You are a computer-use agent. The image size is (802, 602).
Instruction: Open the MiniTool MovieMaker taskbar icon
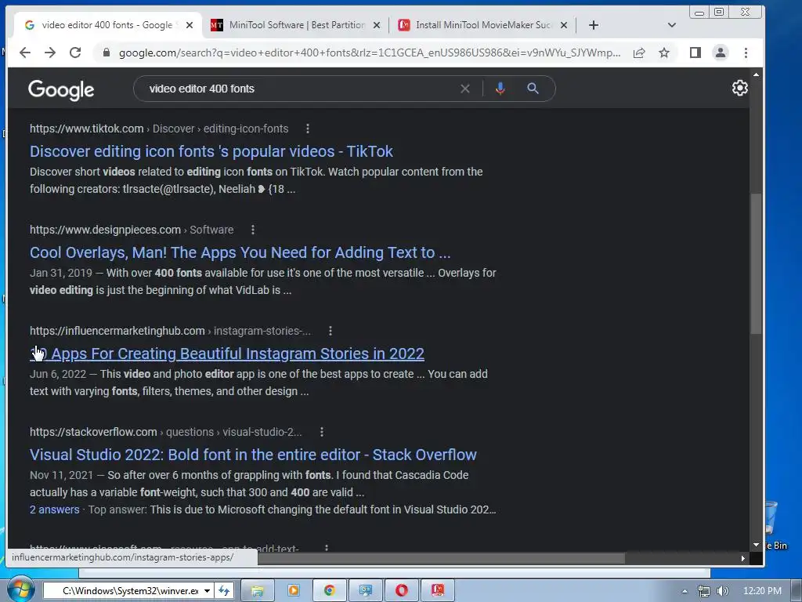point(437,591)
